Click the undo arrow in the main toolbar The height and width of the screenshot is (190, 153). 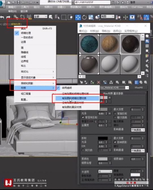click(x=2, y=17)
